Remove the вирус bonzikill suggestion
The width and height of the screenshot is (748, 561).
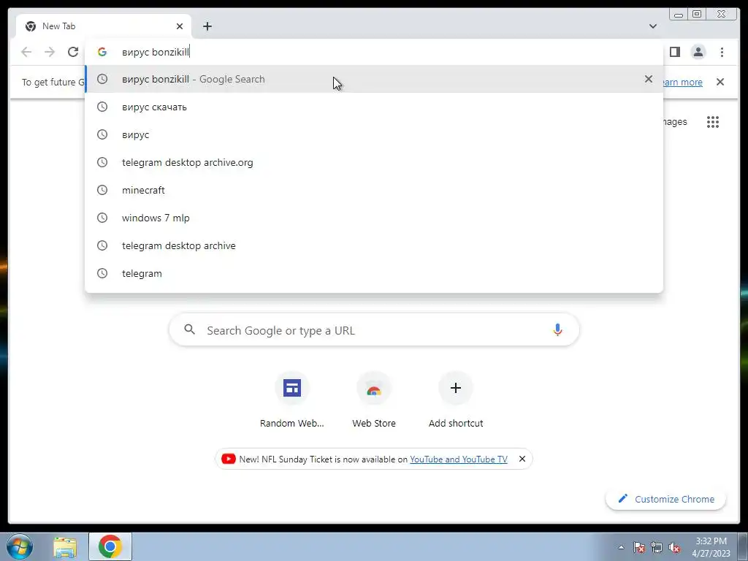[649, 79]
